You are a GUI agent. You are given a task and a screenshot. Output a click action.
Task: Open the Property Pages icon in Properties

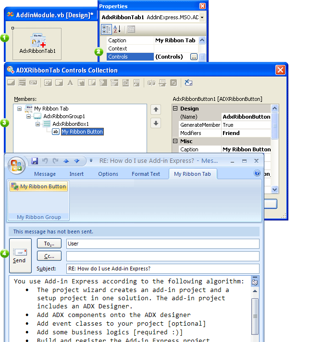coord(131,29)
